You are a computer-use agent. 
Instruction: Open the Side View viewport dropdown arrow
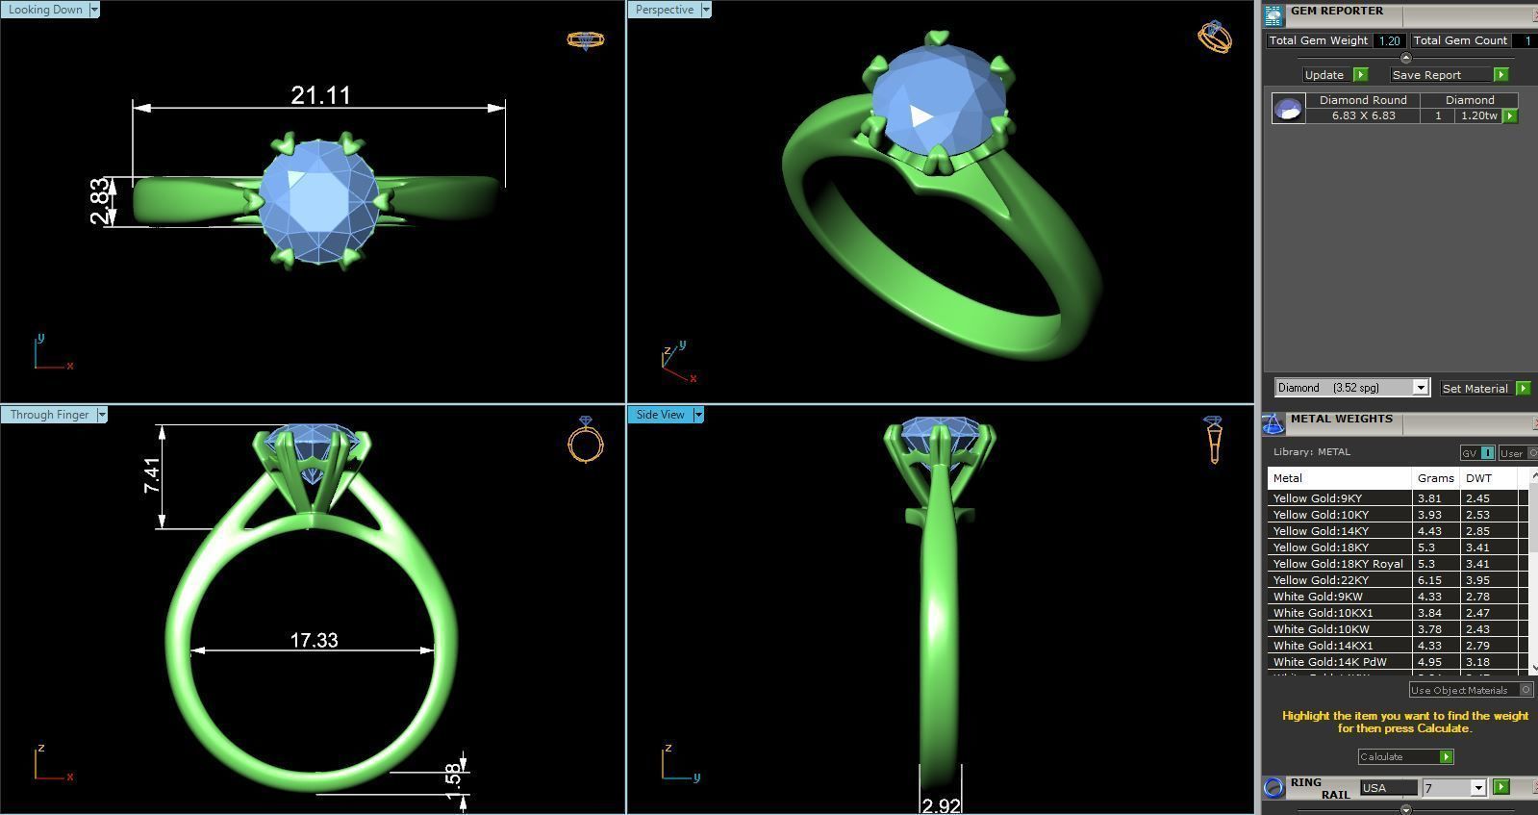pos(698,415)
